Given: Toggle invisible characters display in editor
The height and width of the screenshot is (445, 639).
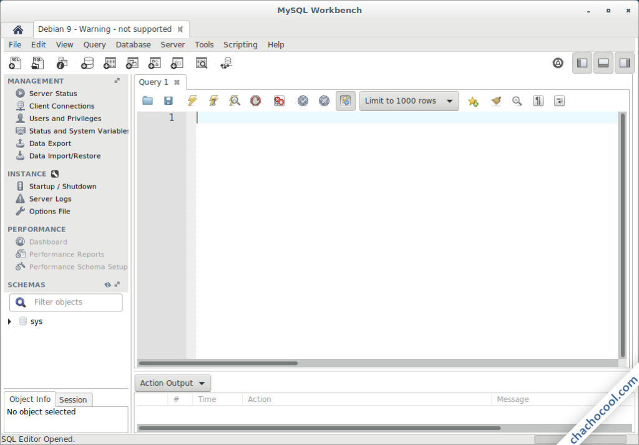Looking at the screenshot, I should click(538, 100).
